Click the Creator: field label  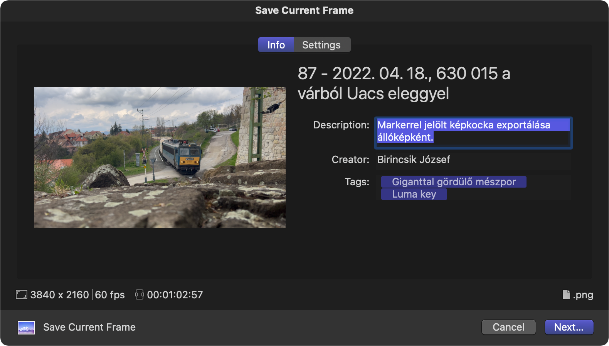[350, 160]
